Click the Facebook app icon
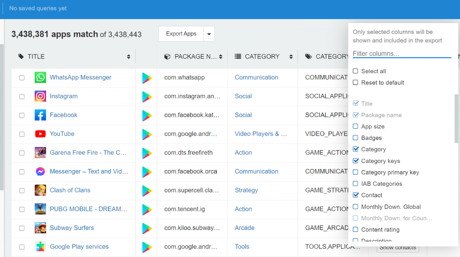This screenshot has height=257, width=460. [40, 115]
